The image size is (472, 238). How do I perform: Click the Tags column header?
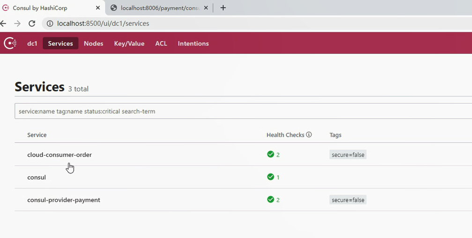pos(335,135)
